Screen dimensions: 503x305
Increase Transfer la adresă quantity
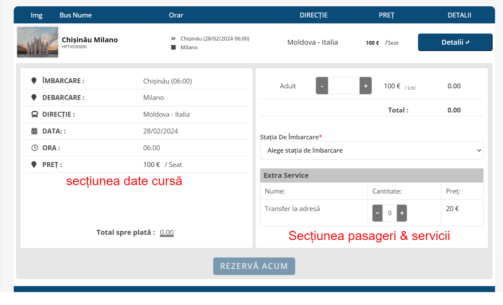pyautogui.click(x=402, y=213)
